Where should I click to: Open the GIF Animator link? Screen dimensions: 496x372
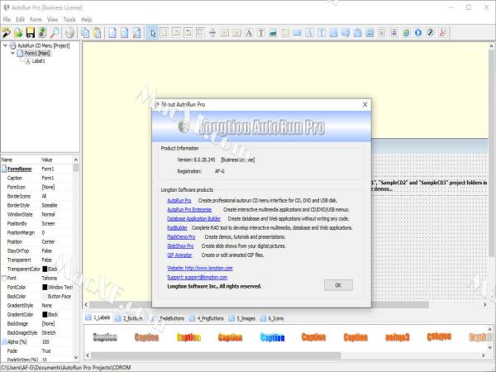pyautogui.click(x=179, y=255)
